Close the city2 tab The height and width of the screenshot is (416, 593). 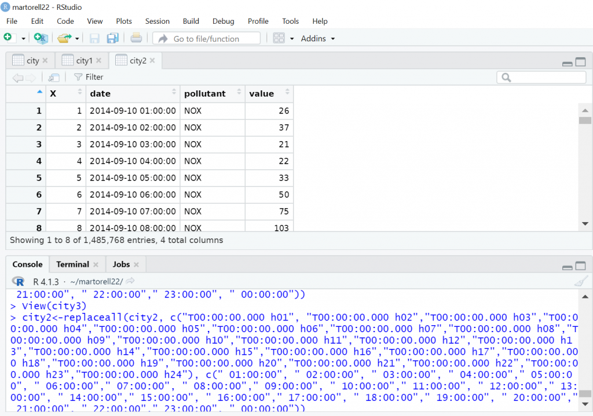[152, 60]
